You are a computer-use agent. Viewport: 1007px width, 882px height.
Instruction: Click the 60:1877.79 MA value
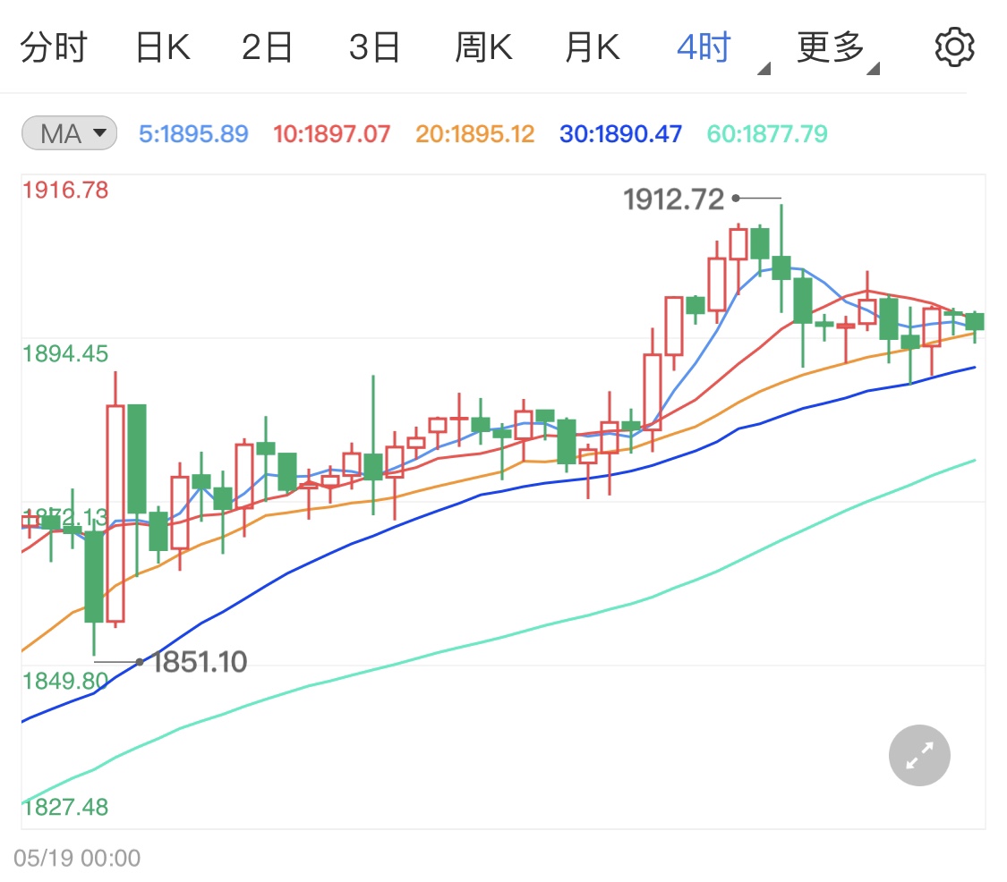click(767, 134)
